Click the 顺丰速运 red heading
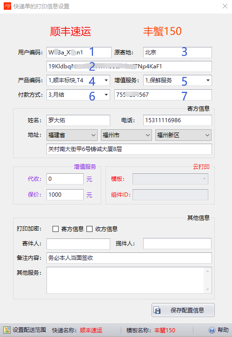 click(71, 32)
